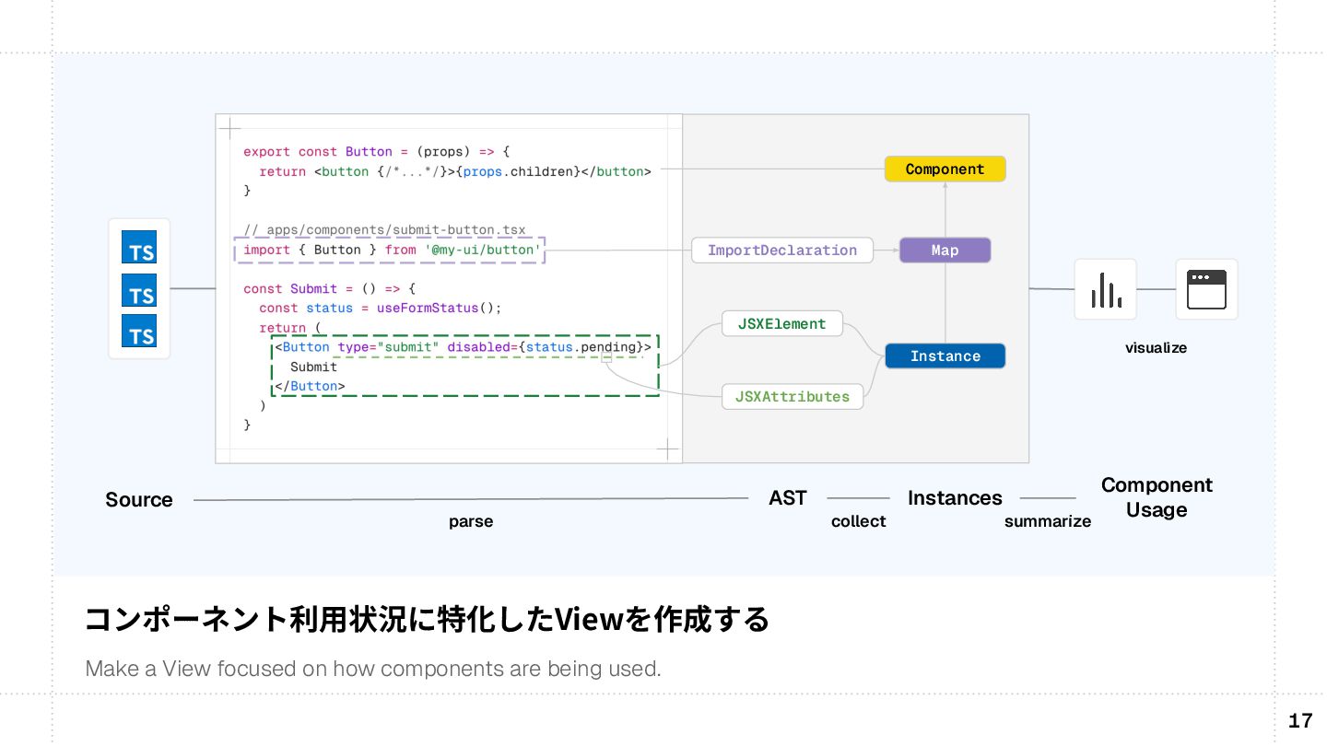Select the purple Map node
Image resolution: width=1327 pixels, height=746 pixels.
tap(945, 251)
